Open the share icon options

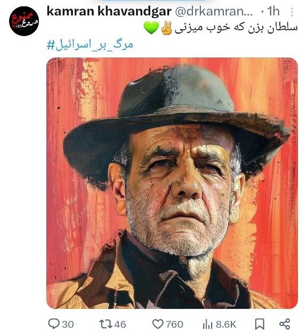point(285,324)
